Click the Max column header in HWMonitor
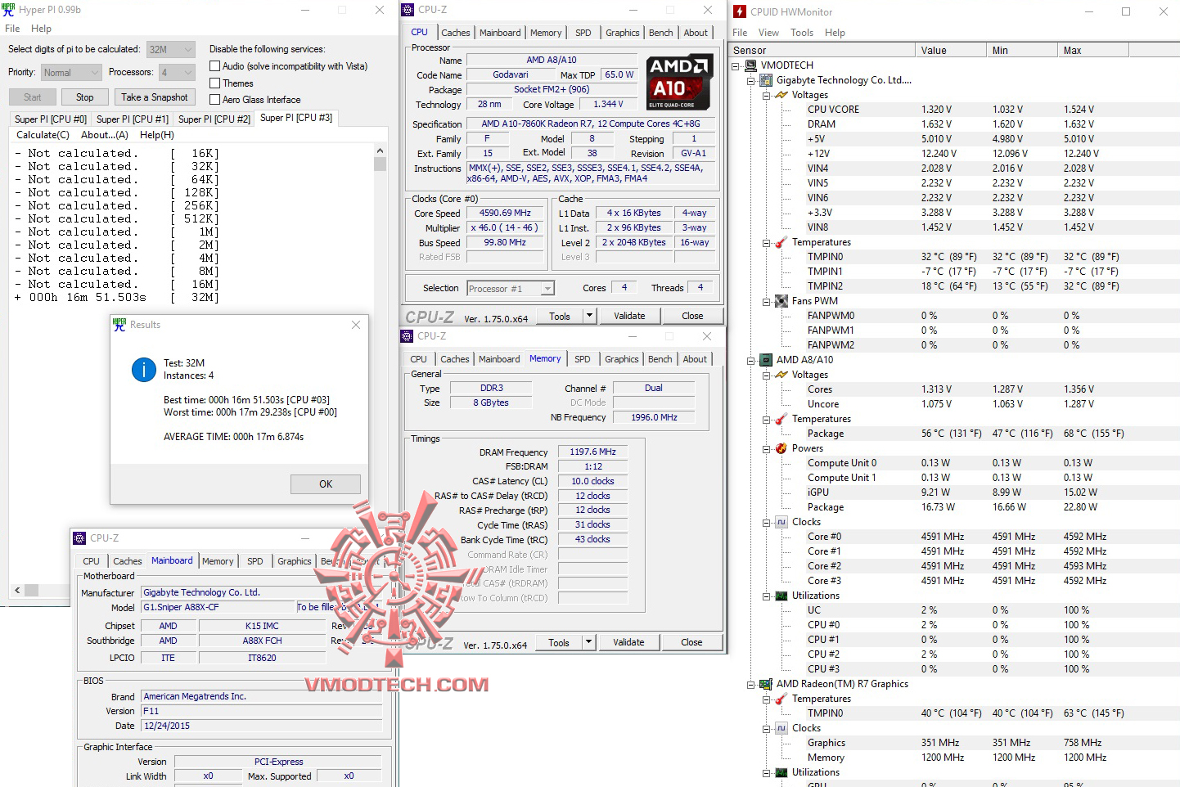Image resolution: width=1180 pixels, height=787 pixels. [x=1093, y=51]
